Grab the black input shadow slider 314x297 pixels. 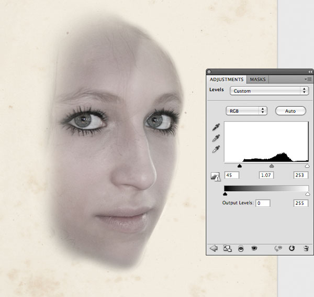[x=240, y=166]
